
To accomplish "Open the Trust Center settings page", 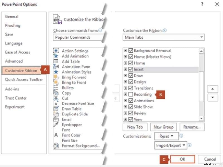I will 17,98.
